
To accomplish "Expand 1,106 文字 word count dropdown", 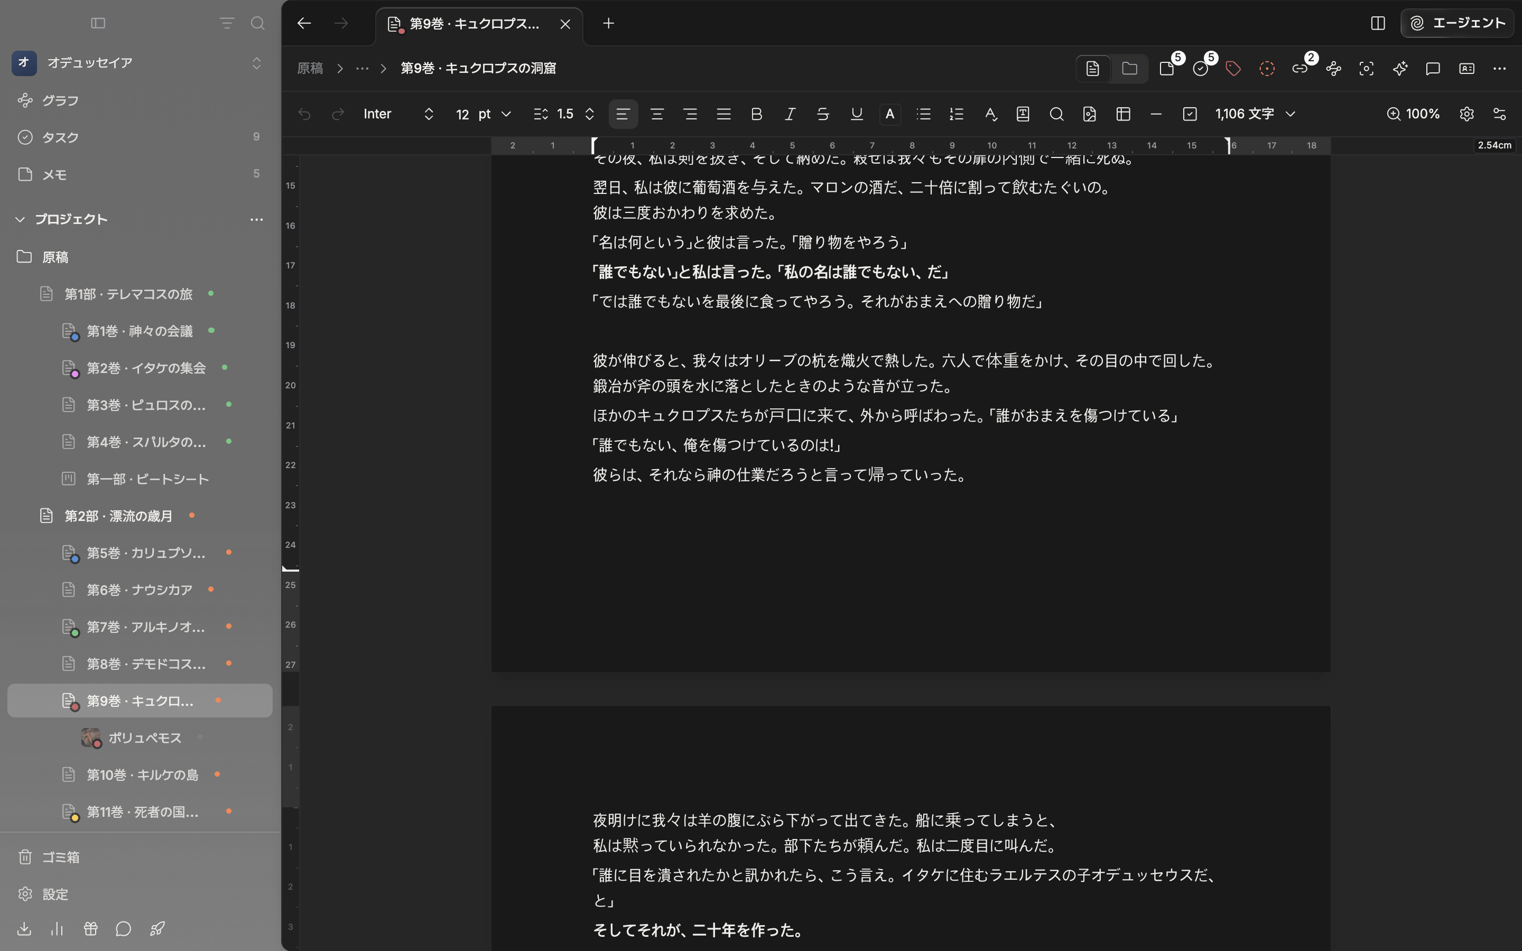I will (x=1255, y=114).
